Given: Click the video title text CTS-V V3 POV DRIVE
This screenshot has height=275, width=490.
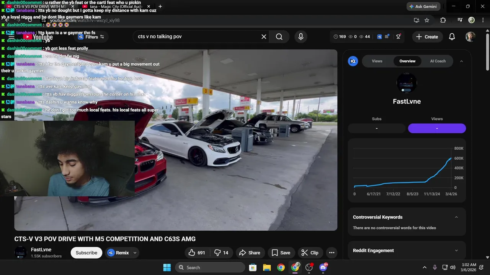Looking at the screenshot, I should click(105, 239).
